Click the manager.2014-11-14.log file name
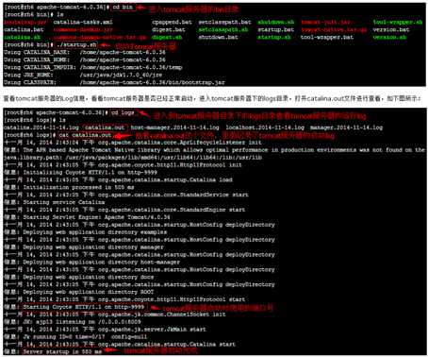This screenshot has height=357, width=428. [346, 127]
